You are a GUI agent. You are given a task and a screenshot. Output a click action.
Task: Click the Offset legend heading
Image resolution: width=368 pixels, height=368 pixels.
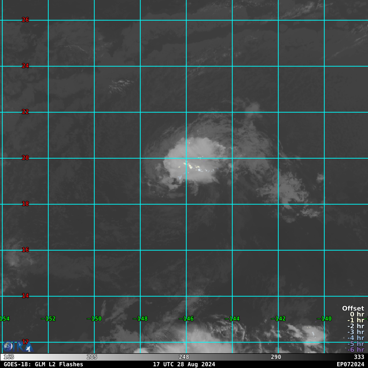coord(353,309)
